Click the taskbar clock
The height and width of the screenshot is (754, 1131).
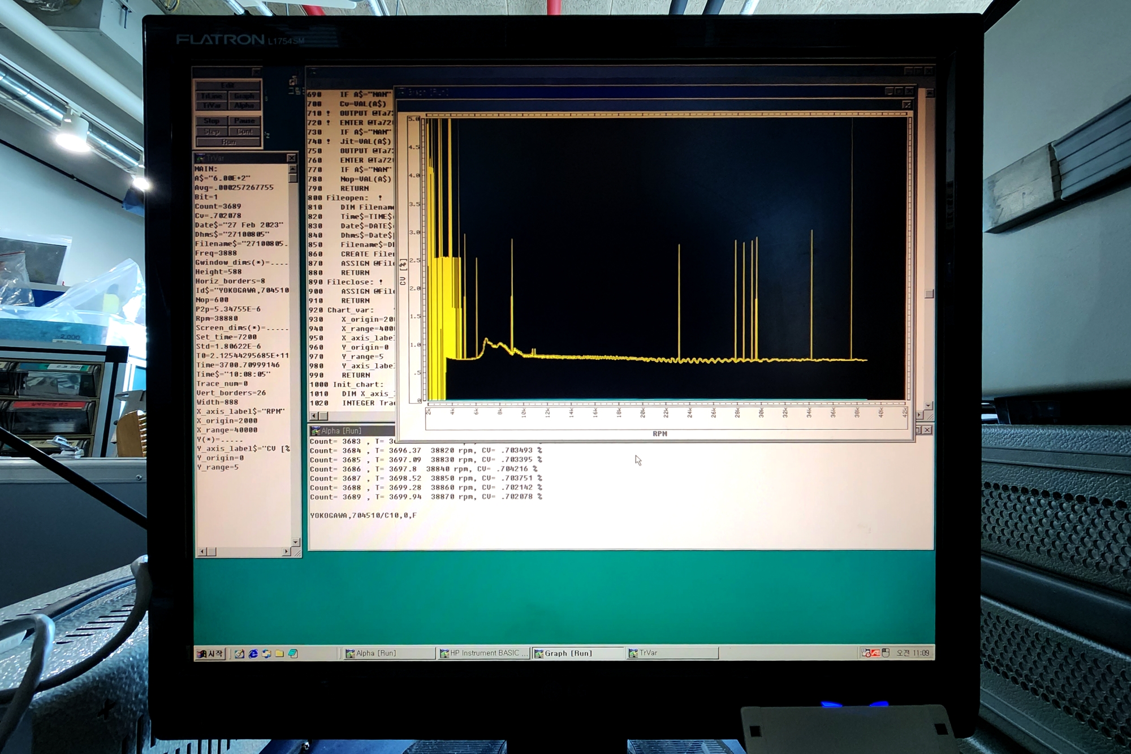click(913, 653)
